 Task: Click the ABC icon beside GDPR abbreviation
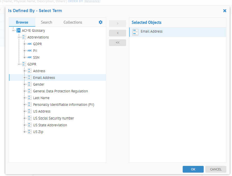pos(30,44)
